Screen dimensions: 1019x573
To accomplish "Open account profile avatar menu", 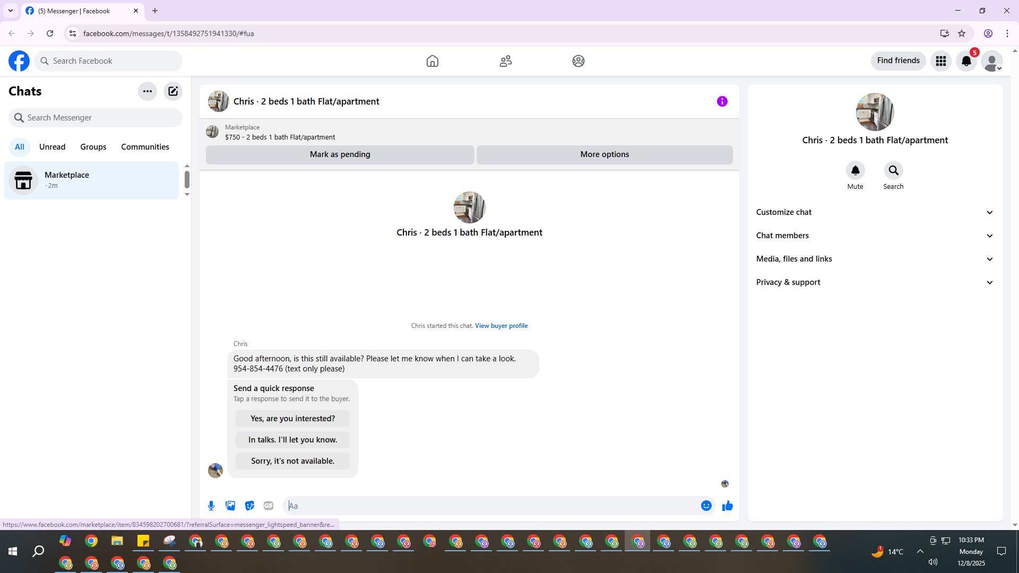I will point(992,61).
